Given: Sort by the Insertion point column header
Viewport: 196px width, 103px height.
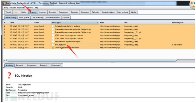Looking at the screenshot, I should [183, 23].
